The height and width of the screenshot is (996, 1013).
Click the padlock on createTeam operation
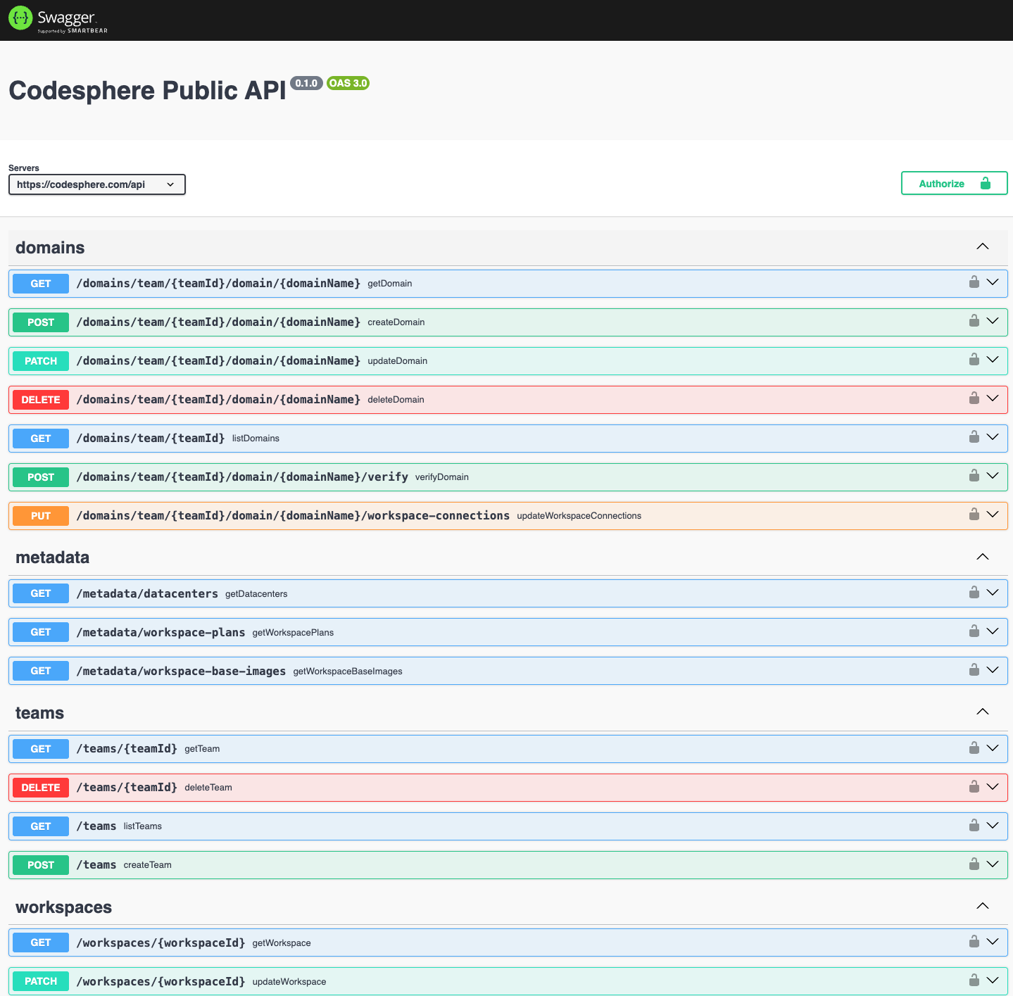[x=974, y=864]
